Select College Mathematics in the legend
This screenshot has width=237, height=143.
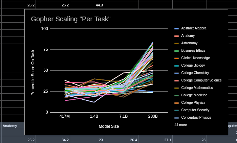[x=197, y=88]
